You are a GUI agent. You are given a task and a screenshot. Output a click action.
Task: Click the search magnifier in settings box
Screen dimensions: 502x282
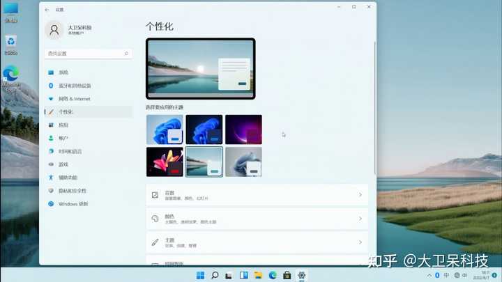[x=126, y=54]
